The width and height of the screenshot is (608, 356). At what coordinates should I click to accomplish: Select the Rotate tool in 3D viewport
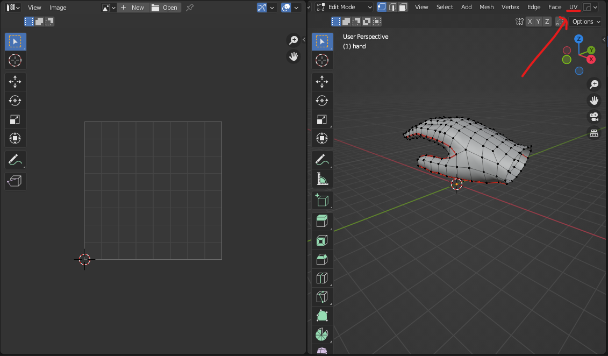(x=322, y=101)
